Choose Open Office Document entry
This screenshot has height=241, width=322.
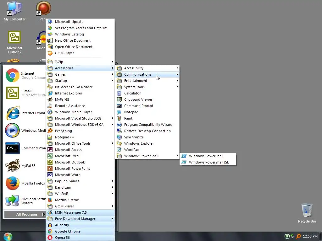tap(80, 47)
